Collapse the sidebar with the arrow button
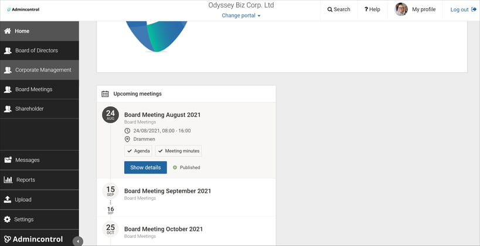The width and height of the screenshot is (480, 246). coord(78,241)
